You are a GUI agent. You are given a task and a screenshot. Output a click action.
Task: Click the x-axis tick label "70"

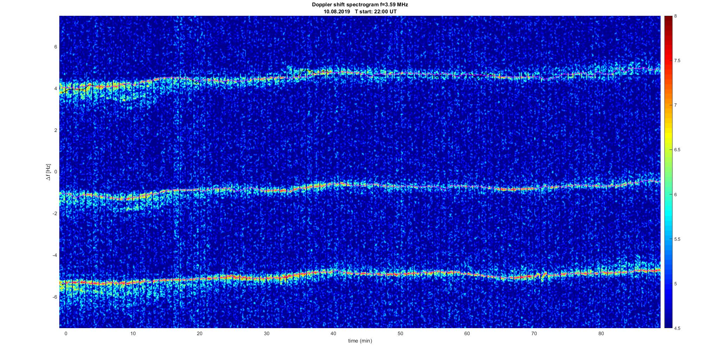point(534,333)
